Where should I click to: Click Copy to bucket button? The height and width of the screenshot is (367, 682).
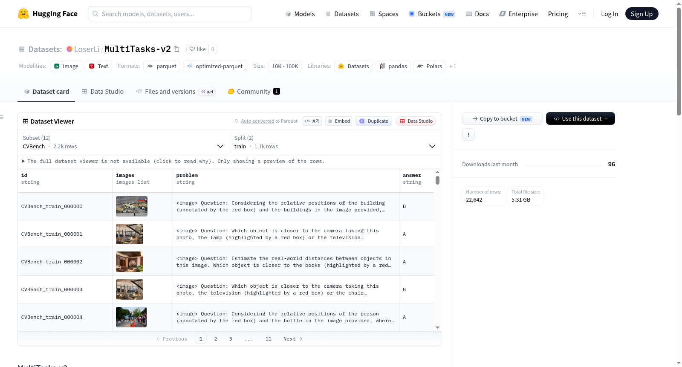(502, 118)
